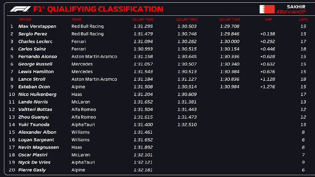Select driver Max Verstappen
Screen dimensions: 315x177
(37, 26)
